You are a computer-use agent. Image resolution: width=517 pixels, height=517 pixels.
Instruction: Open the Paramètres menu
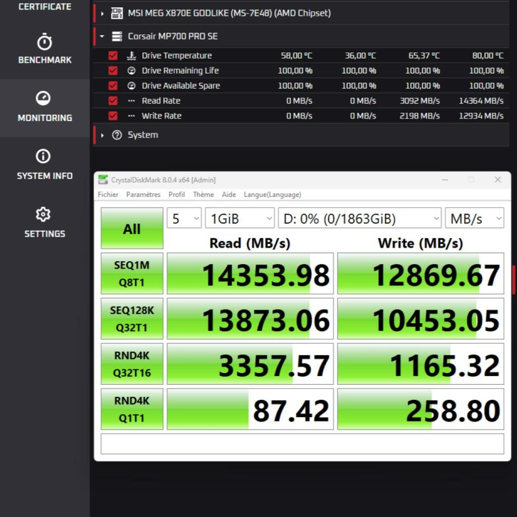143,194
